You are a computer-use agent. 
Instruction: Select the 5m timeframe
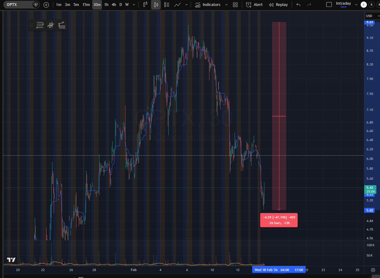click(76, 5)
